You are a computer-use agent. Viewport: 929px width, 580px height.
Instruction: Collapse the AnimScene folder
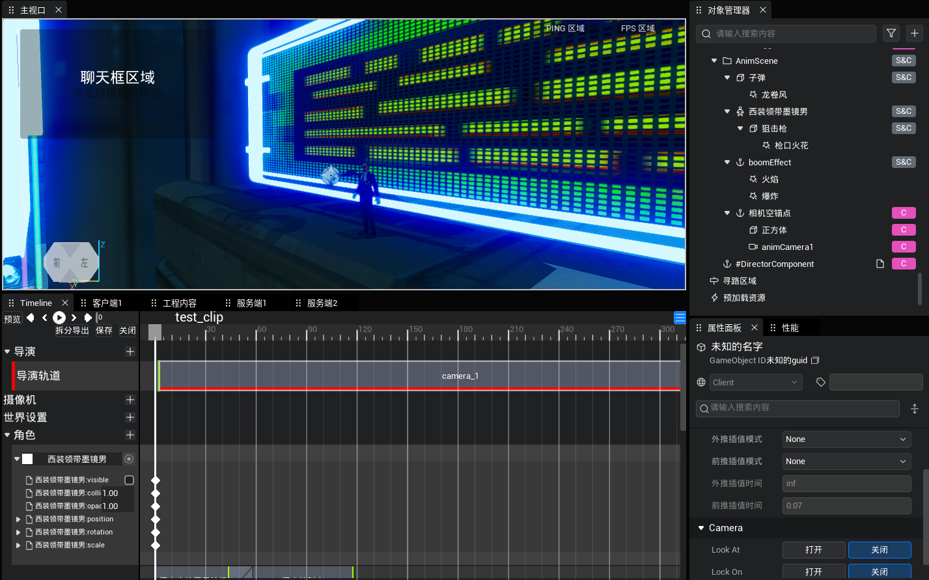pos(714,61)
